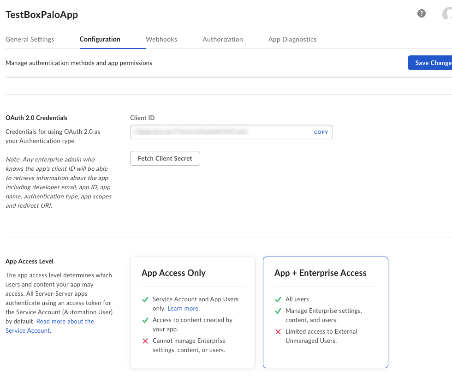The width and height of the screenshot is (452, 377).
Task: Open the Webhooks tab
Action: (161, 39)
